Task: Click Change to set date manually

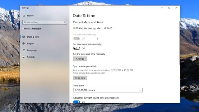Action: 80,59
